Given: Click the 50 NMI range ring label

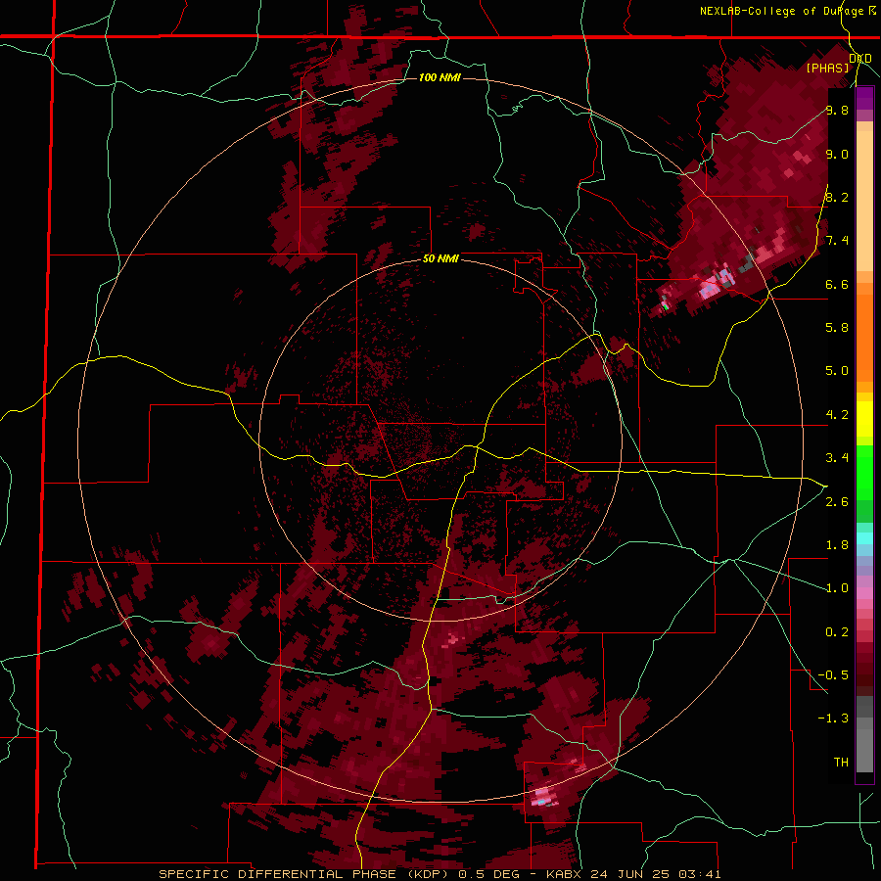Looking at the screenshot, I should tap(440, 259).
